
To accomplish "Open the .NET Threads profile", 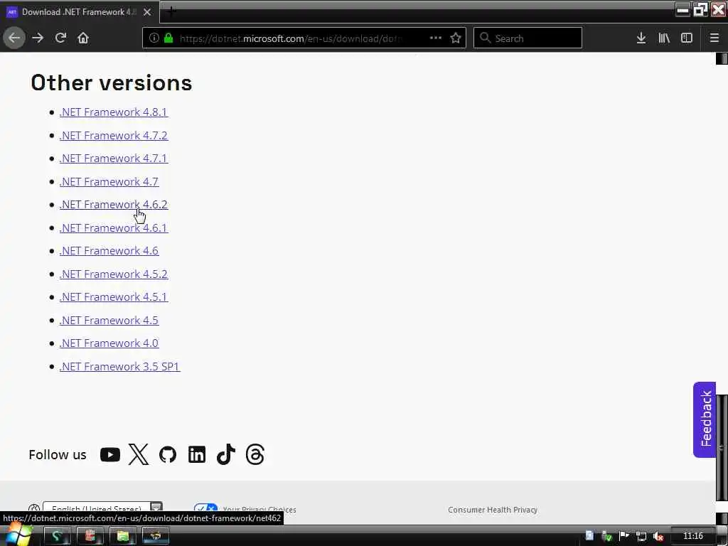I will 255,454.
